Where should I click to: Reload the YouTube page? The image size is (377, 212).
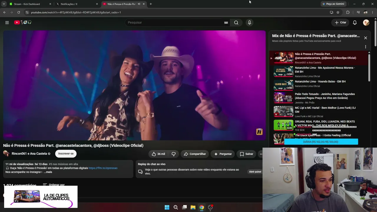(x=19, y=12)
